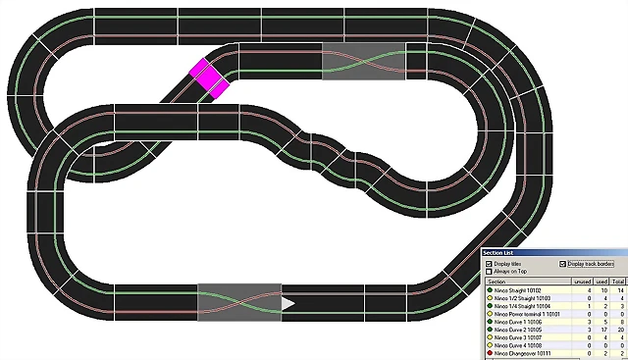The image size is (628, 360).
Task: Click green status dot for Ninco Straight 10102
Action: coord(490,290)
